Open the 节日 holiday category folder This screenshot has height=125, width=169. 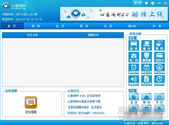pyautogui.click(x=159, y=99)
